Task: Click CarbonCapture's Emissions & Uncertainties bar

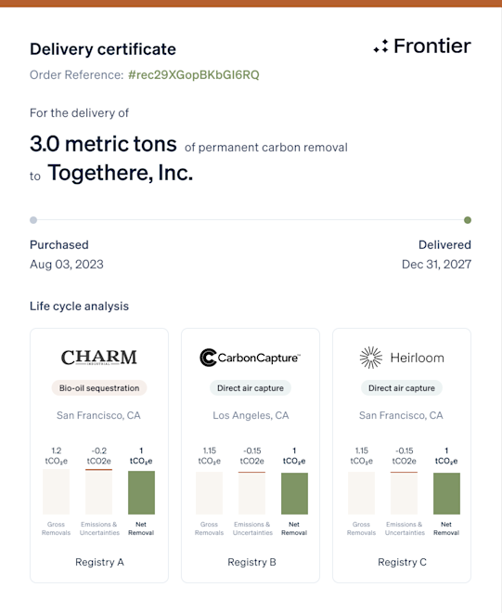Action: [x=252, y=493]
